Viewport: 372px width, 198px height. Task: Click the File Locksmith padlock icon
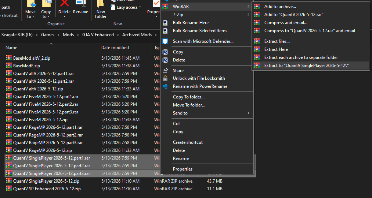click(x=165, y=78)
